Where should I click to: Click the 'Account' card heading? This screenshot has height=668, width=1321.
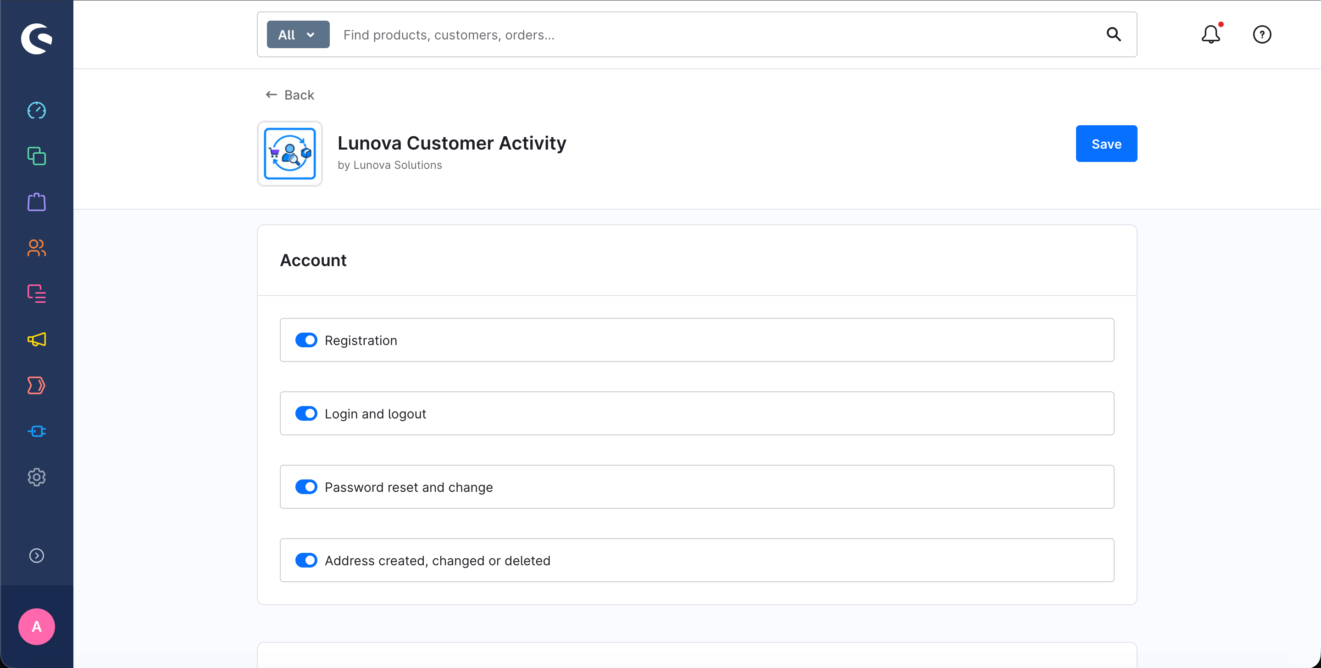(x=313, y=260)
